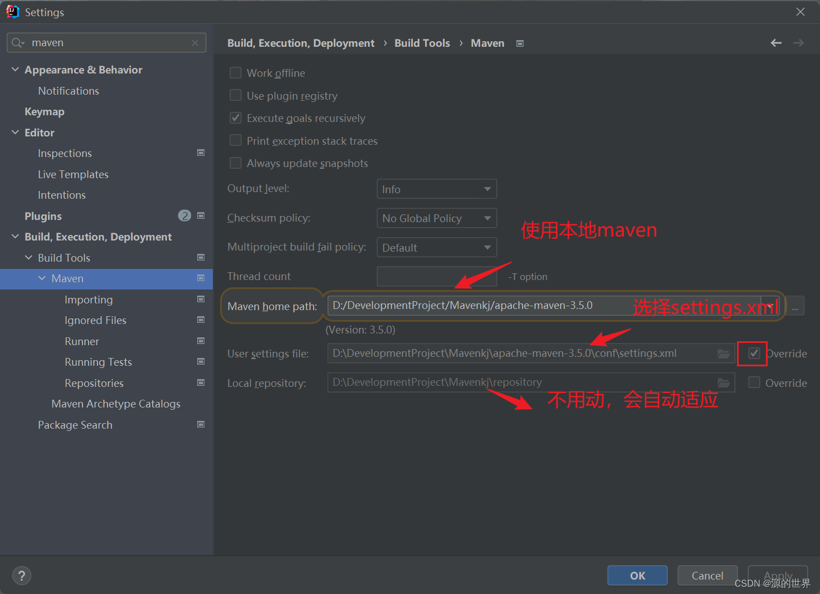
Task: Open Maven Archetype Catalogs page
Action: click(116, 404)
